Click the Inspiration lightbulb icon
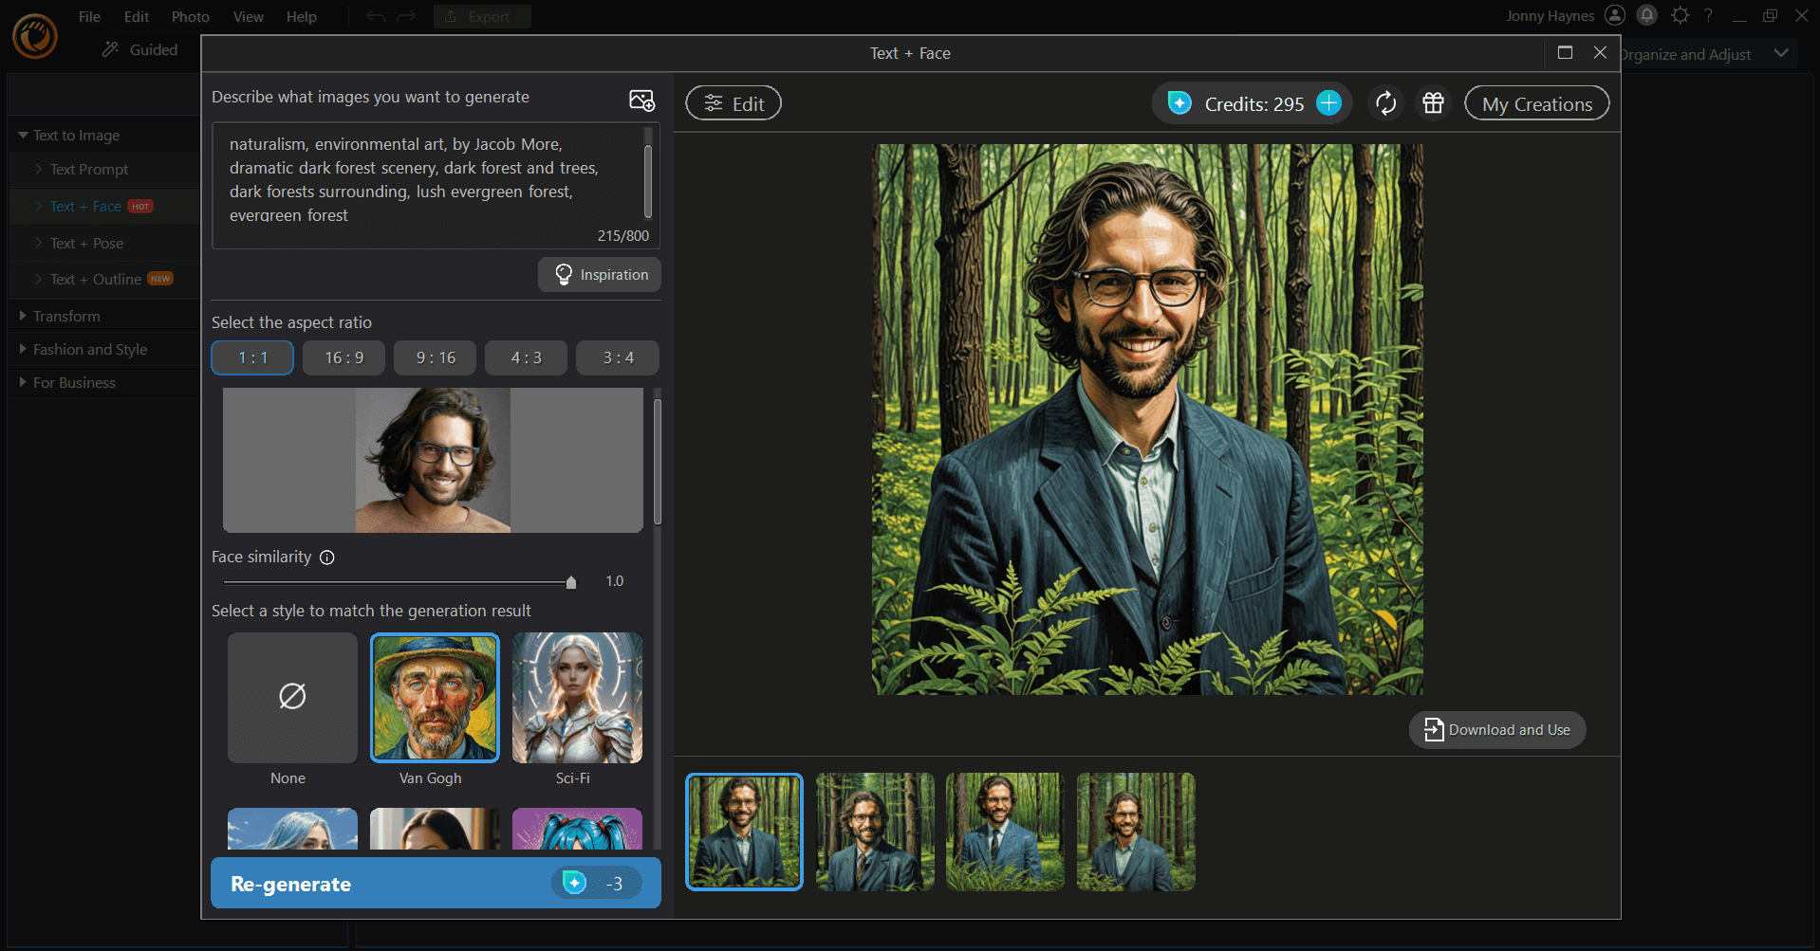This screenshot has width=1820, height=951. tap(564, 274)
